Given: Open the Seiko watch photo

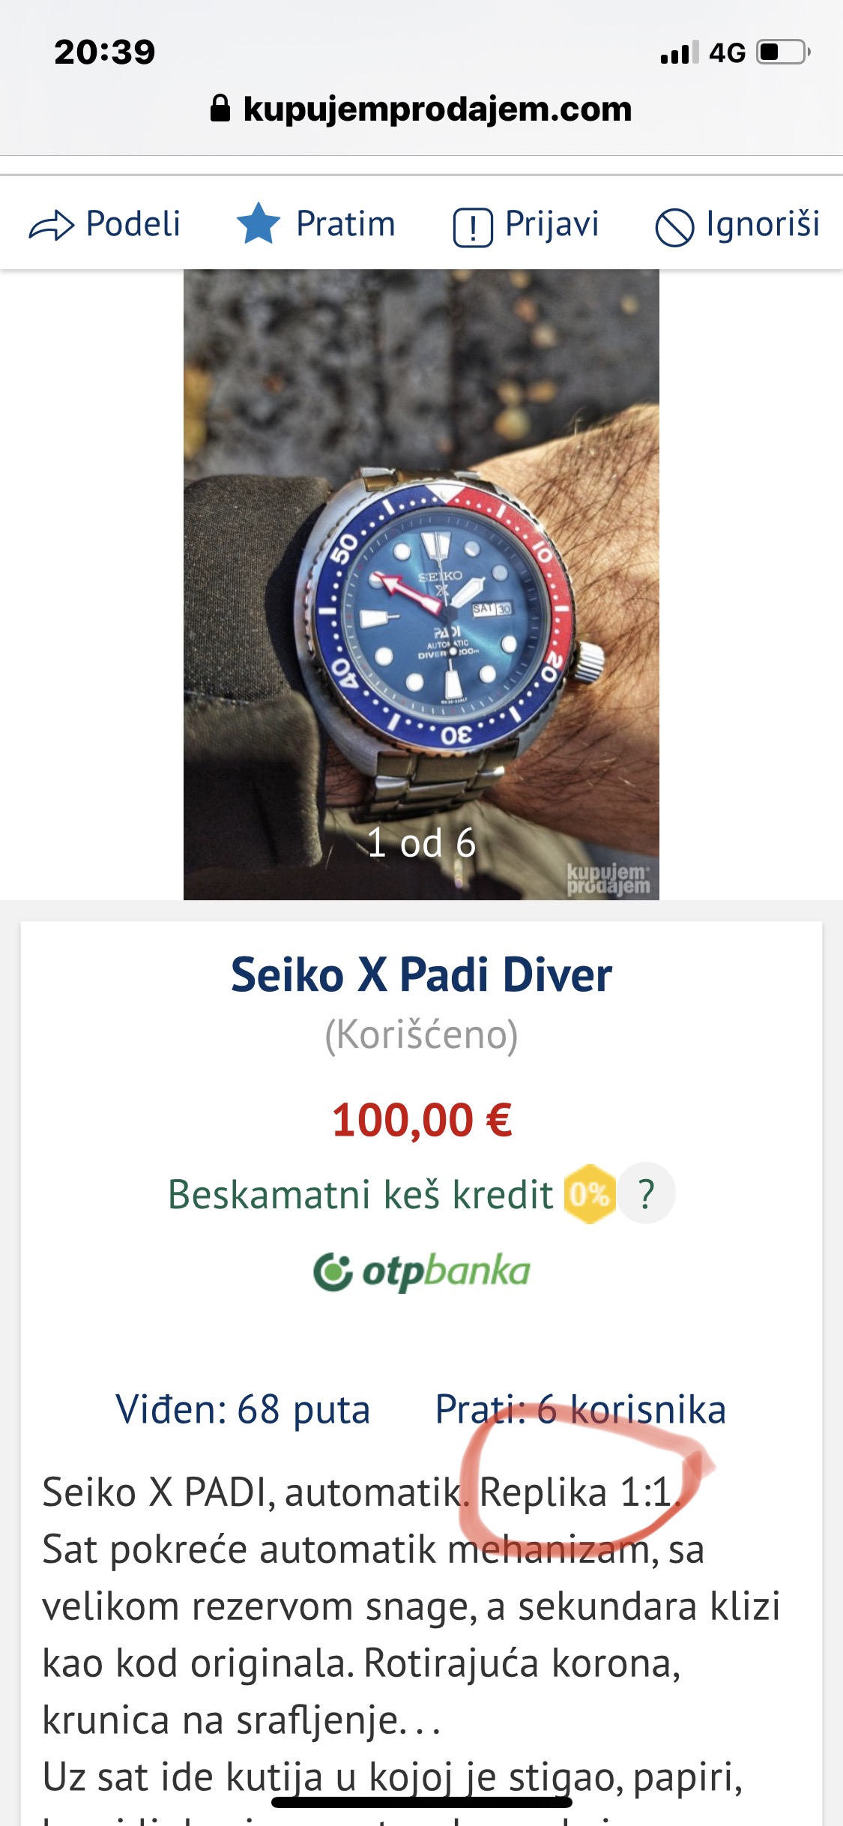Looking at the screenshot, I should pyautogui.click(x=421, y=585).
